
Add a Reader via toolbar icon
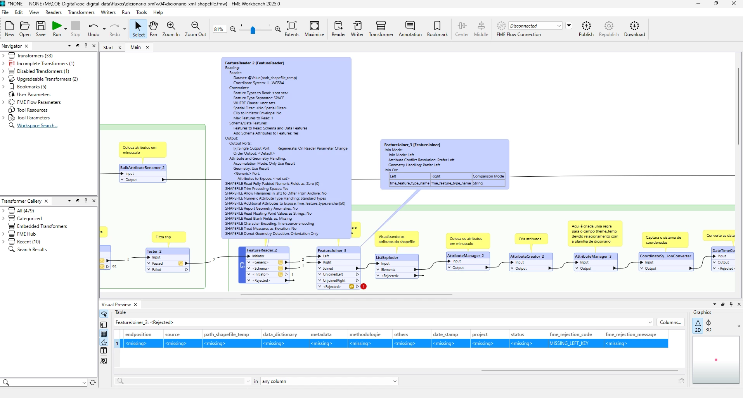coord(338,29)
